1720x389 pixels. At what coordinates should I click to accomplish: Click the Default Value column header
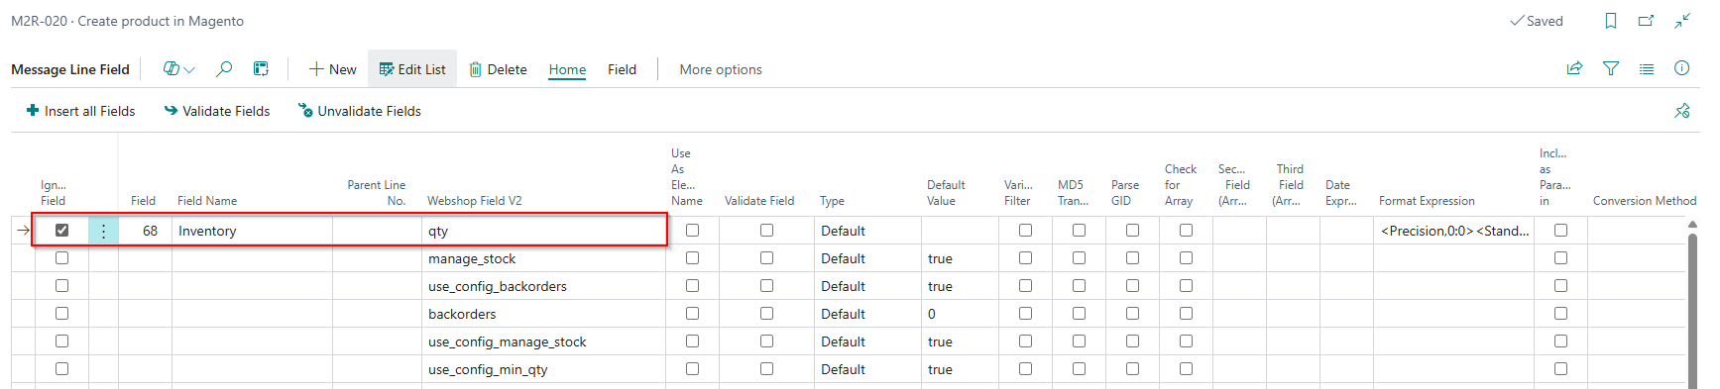pyautogui.click(x=946, y=193)
